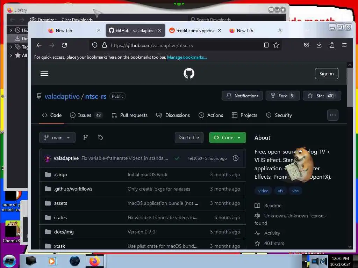This screenshot has width=358, height=268.
Task: Open Organize menu in the Library window
Action: tap(44, 20)
